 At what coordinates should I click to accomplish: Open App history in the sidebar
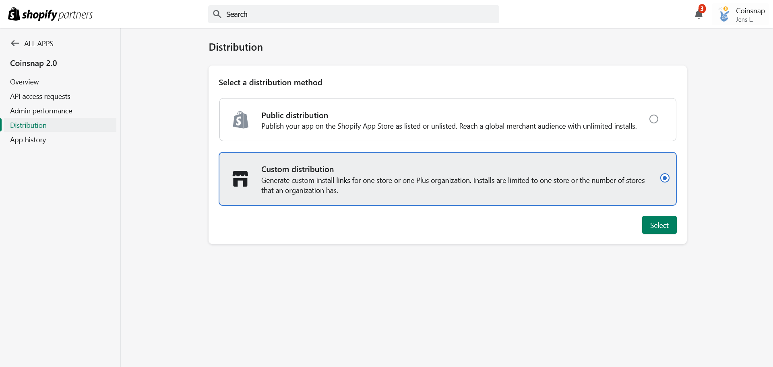point(28,140)
